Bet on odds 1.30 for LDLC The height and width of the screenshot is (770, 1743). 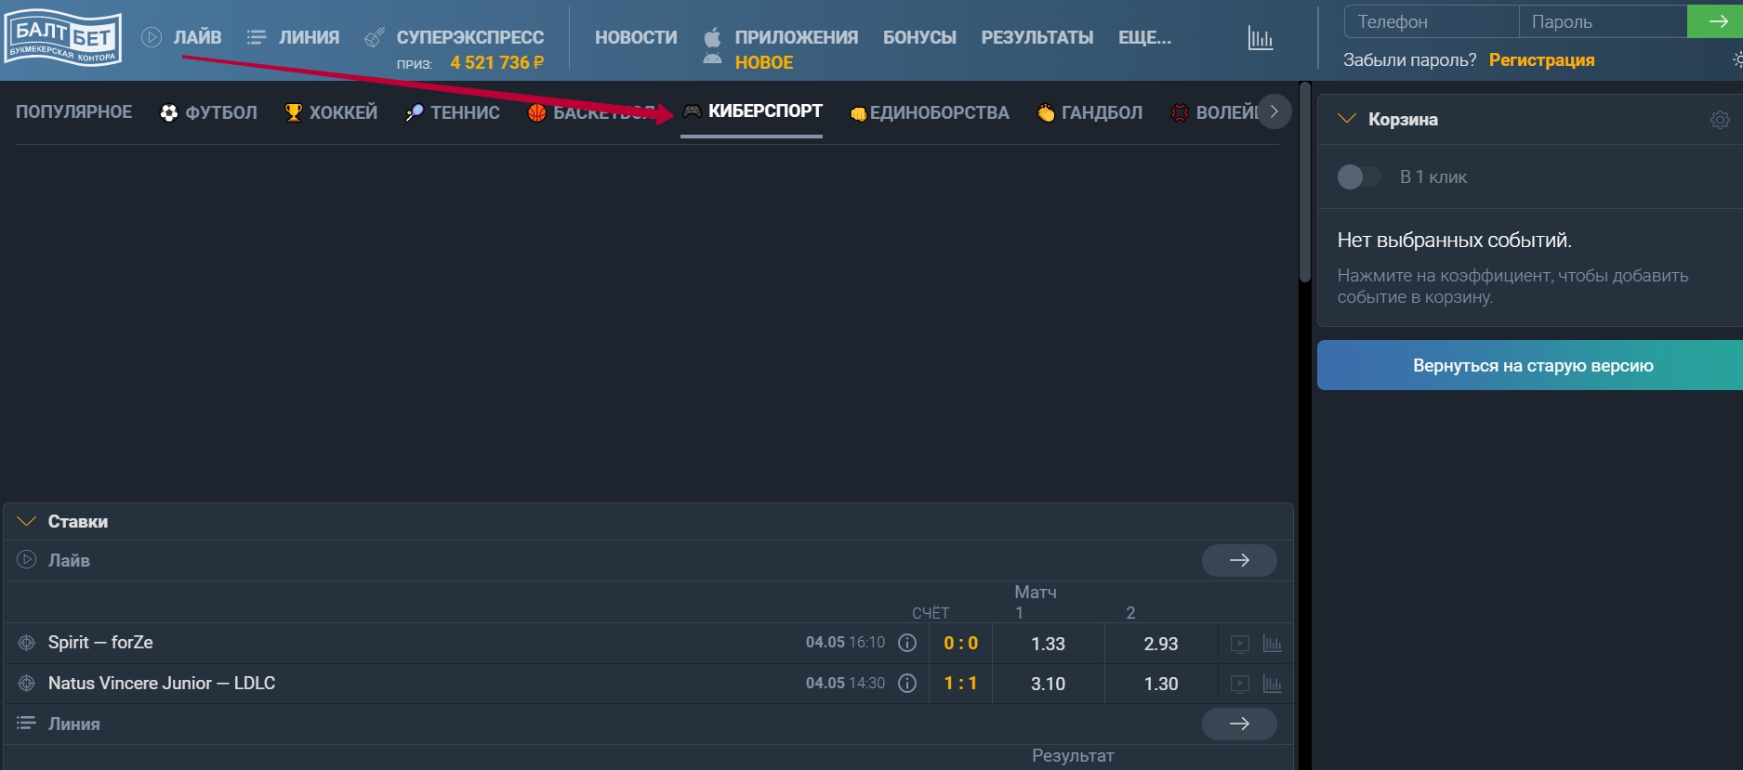(1161, 684)
